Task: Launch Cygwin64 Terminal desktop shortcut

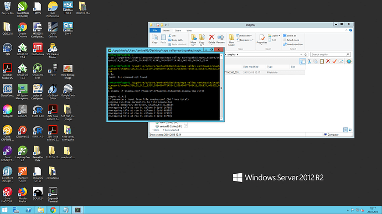Action: [x=53, y=195]
